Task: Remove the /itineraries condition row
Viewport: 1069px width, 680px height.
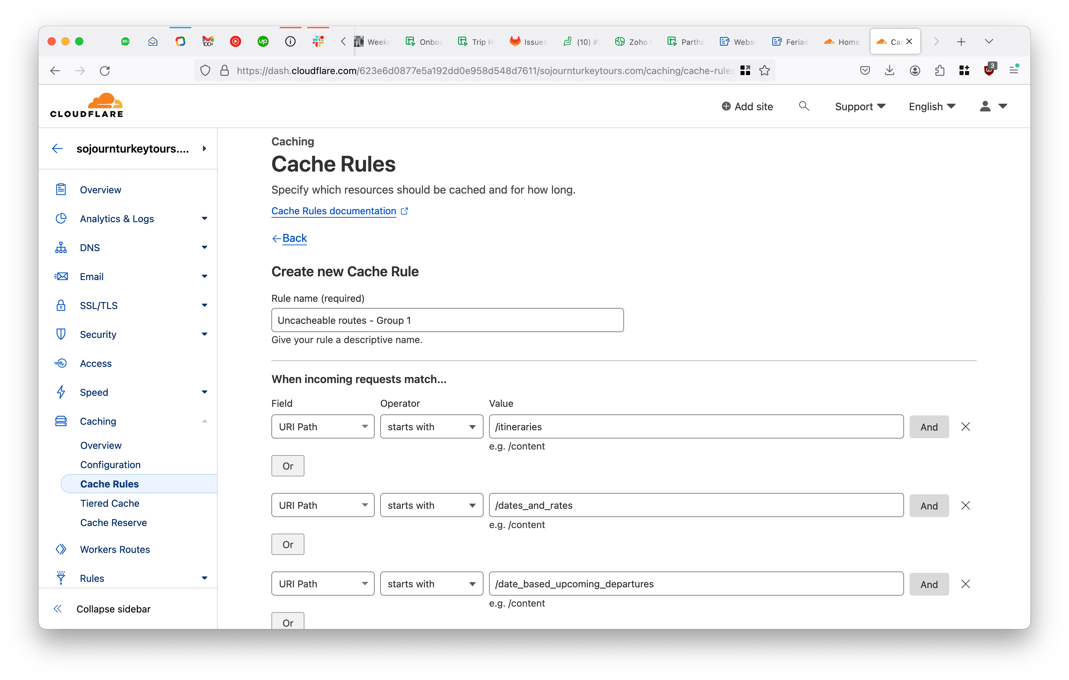Action: (x=965, y=427)
